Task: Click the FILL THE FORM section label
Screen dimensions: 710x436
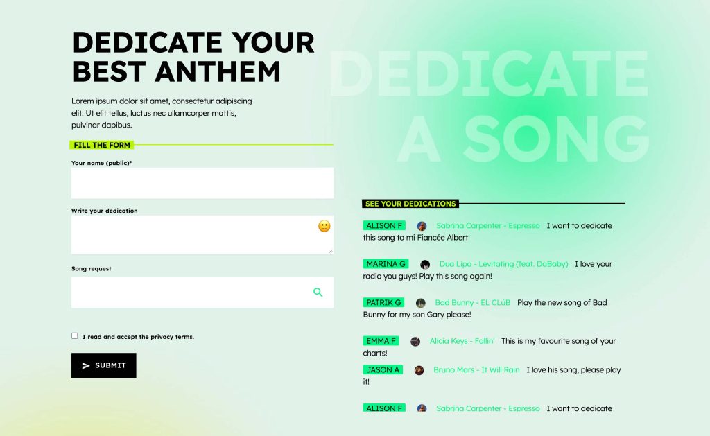Action: [101, 145]
